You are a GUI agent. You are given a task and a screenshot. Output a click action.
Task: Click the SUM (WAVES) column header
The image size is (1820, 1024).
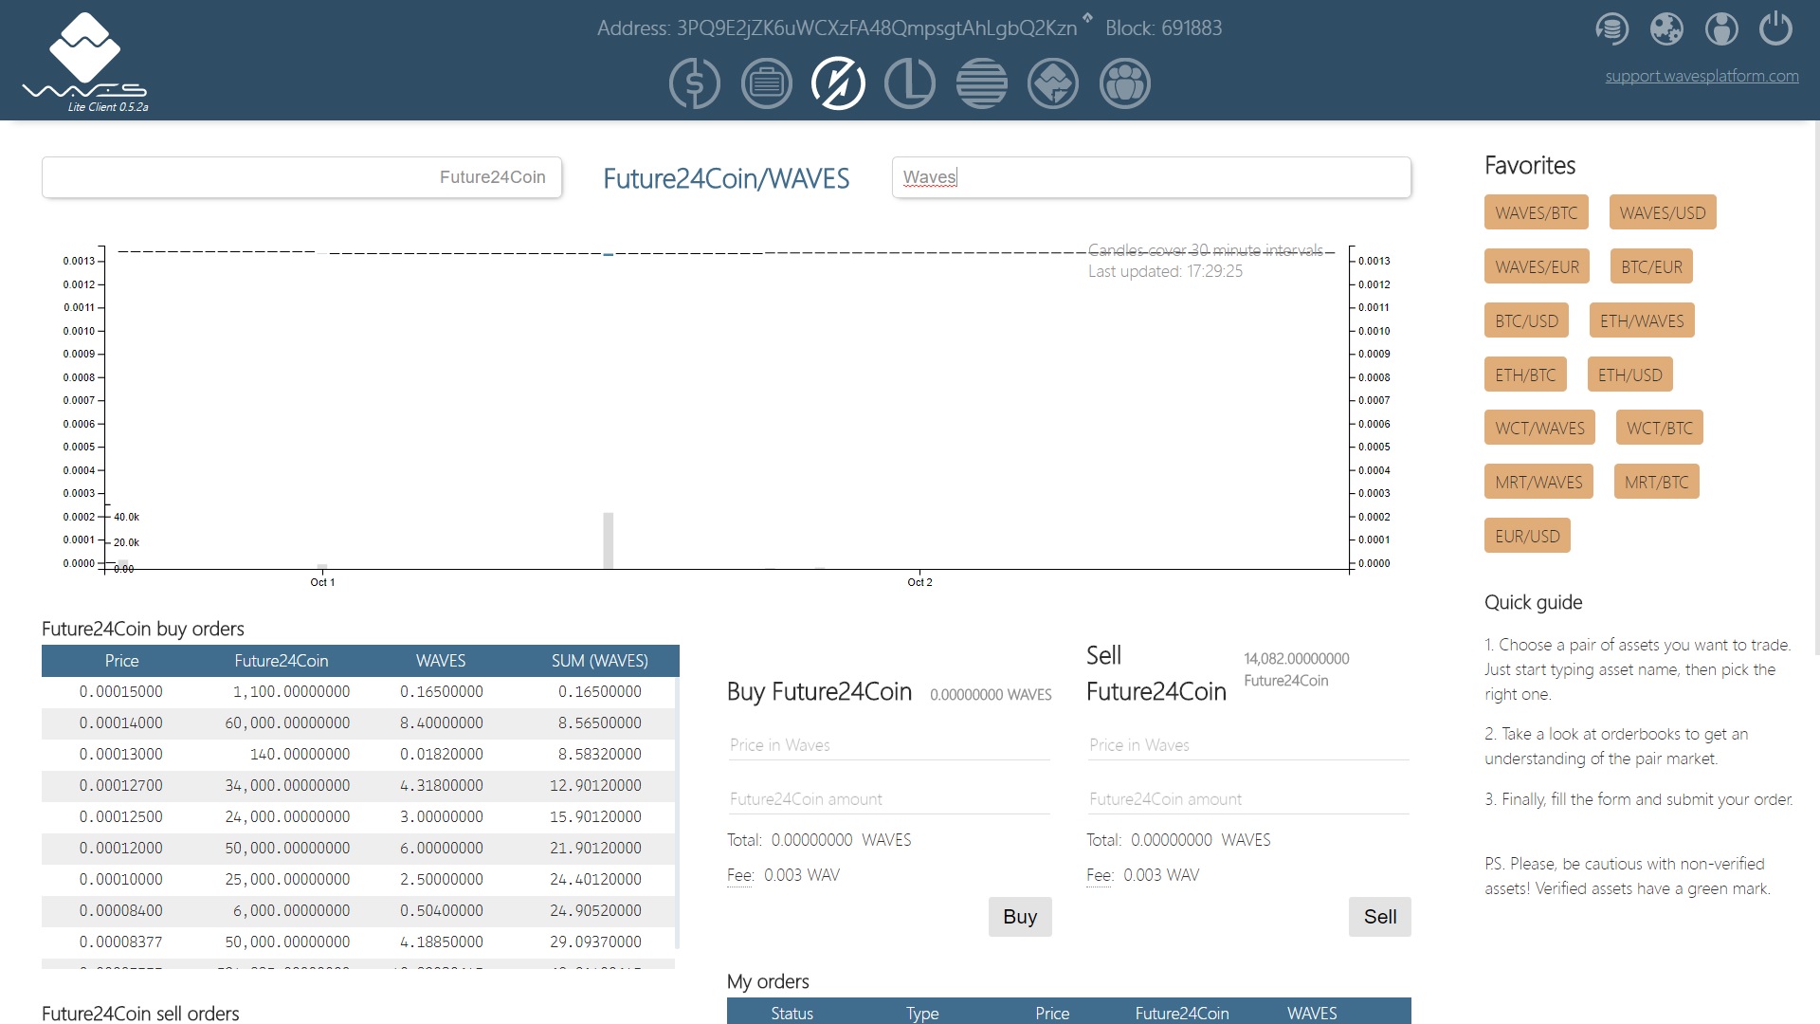tap(599, 661)
